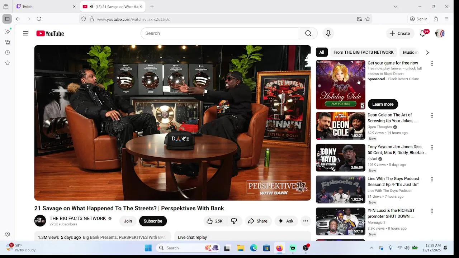Click the Share button
This screenshot has height=258, width=459.
(x=258, y=221)
